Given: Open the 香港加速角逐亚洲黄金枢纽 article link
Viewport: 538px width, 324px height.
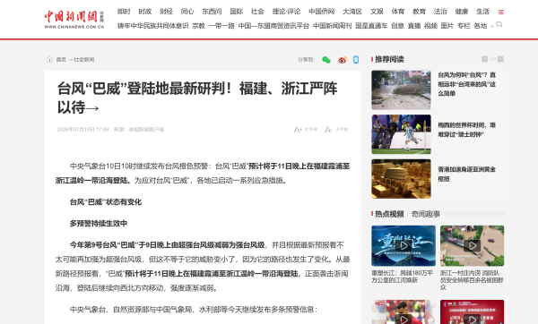Looking at the screenshot, I should tap(466, 174).
